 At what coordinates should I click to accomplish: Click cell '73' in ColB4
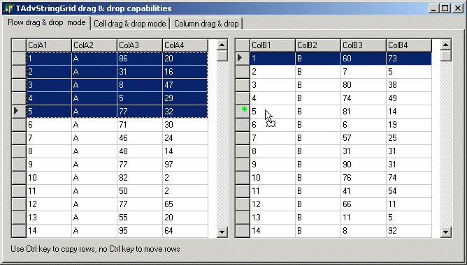tap(409, 59)
